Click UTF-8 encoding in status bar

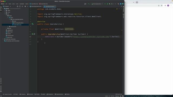click(112, 96)
